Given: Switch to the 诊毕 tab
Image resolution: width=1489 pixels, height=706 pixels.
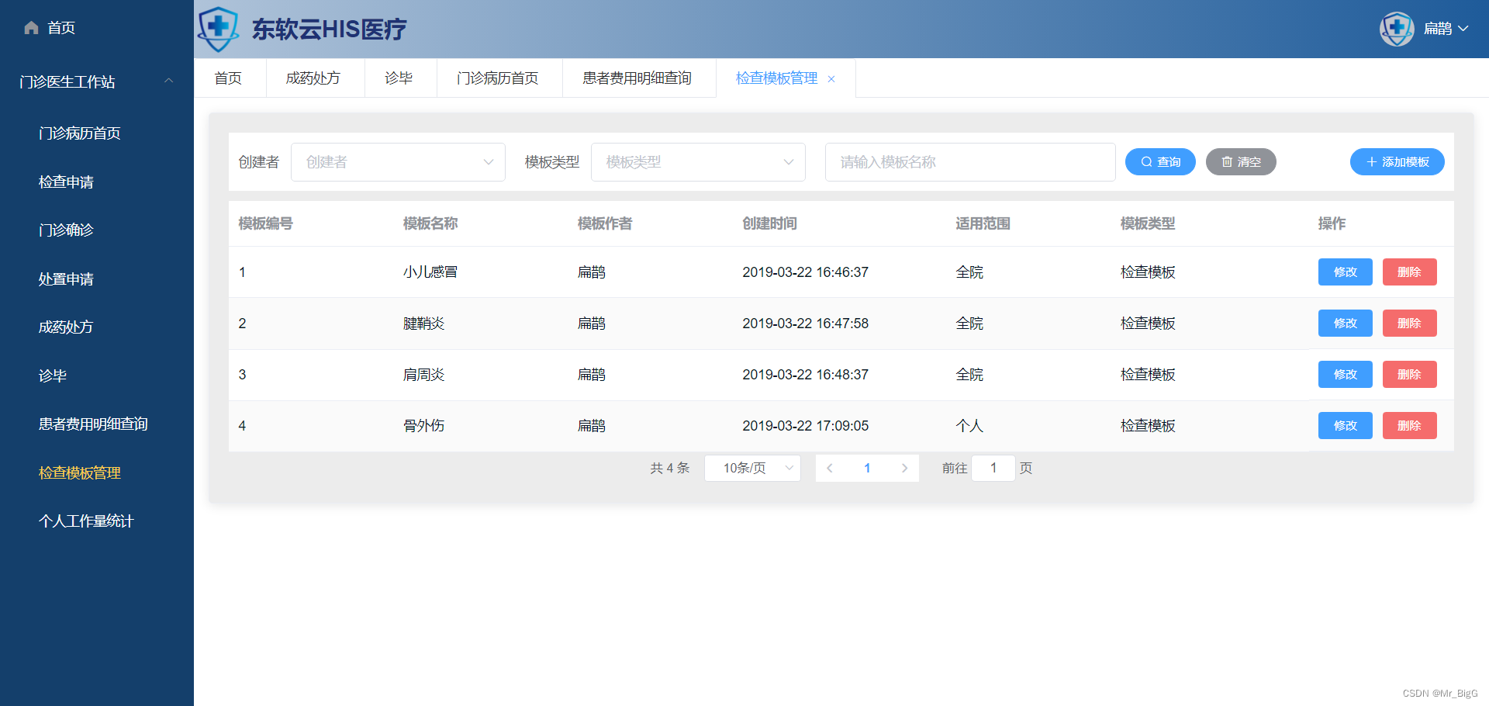Looking at the screenshot, I should (x=399, y=78).
